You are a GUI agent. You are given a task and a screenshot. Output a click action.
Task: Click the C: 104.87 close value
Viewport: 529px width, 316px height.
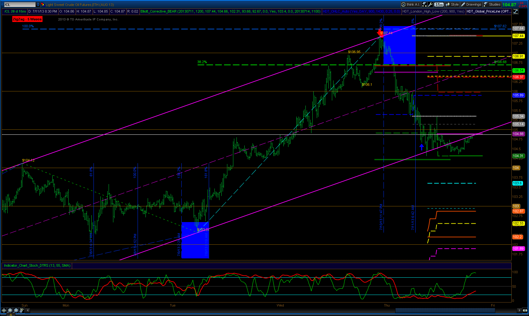(117, 11)
